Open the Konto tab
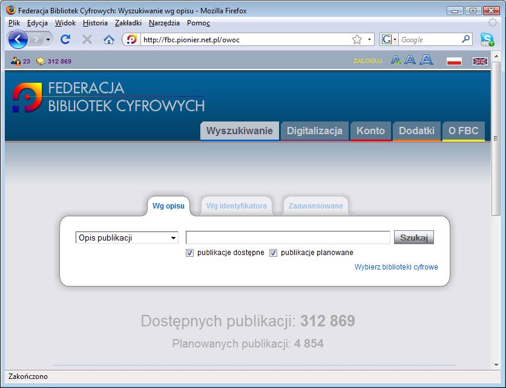Viewport: 506px width, 388px height. [x=370, y=131]
